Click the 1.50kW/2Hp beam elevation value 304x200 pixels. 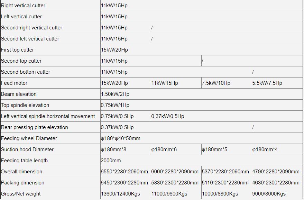pyautogui.click(x=115, y=94)
